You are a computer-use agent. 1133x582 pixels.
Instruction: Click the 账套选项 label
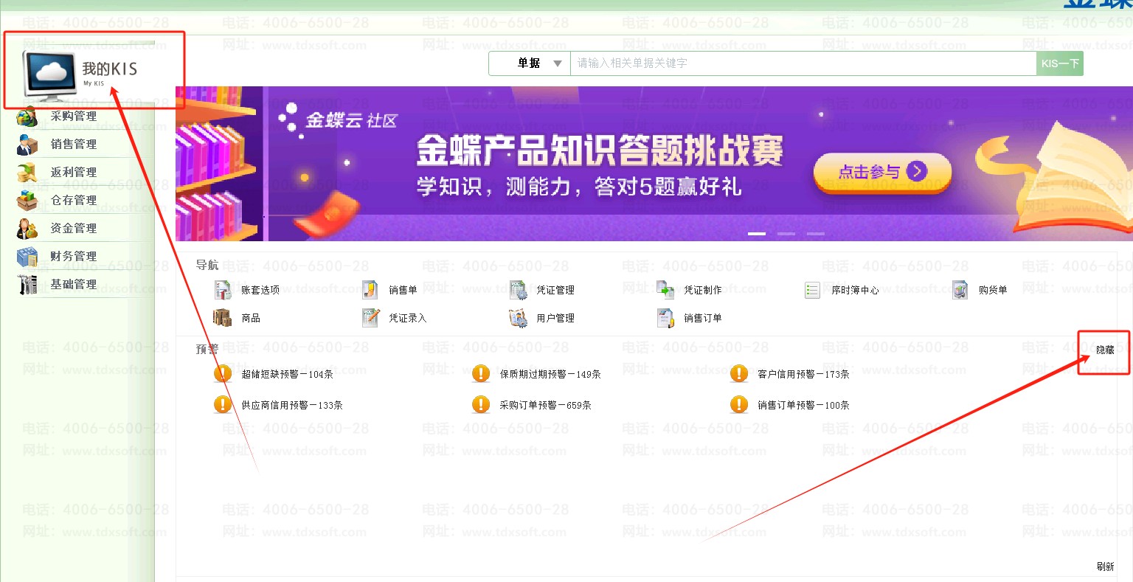[x=260, y=291]
